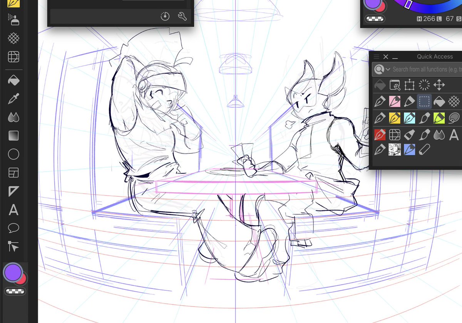Select the Gradient tool in left toolbar
Image resolution: width=462 pixels, height=323 pixels.
coord(13,136)
